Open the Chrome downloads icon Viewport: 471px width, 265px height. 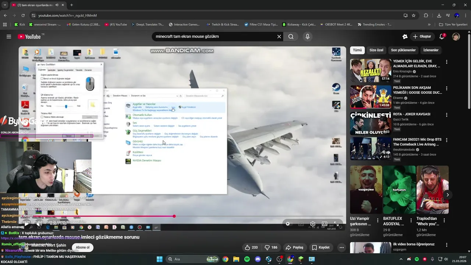pos(439,15)
